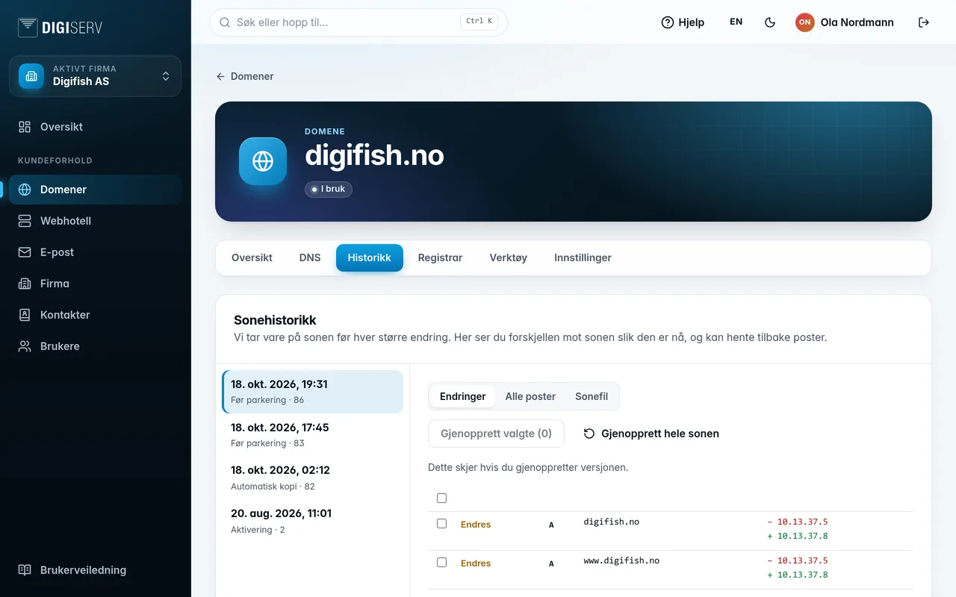956x597 pixels.
Task: Open the Webhotell section
Action: point(95,221)
